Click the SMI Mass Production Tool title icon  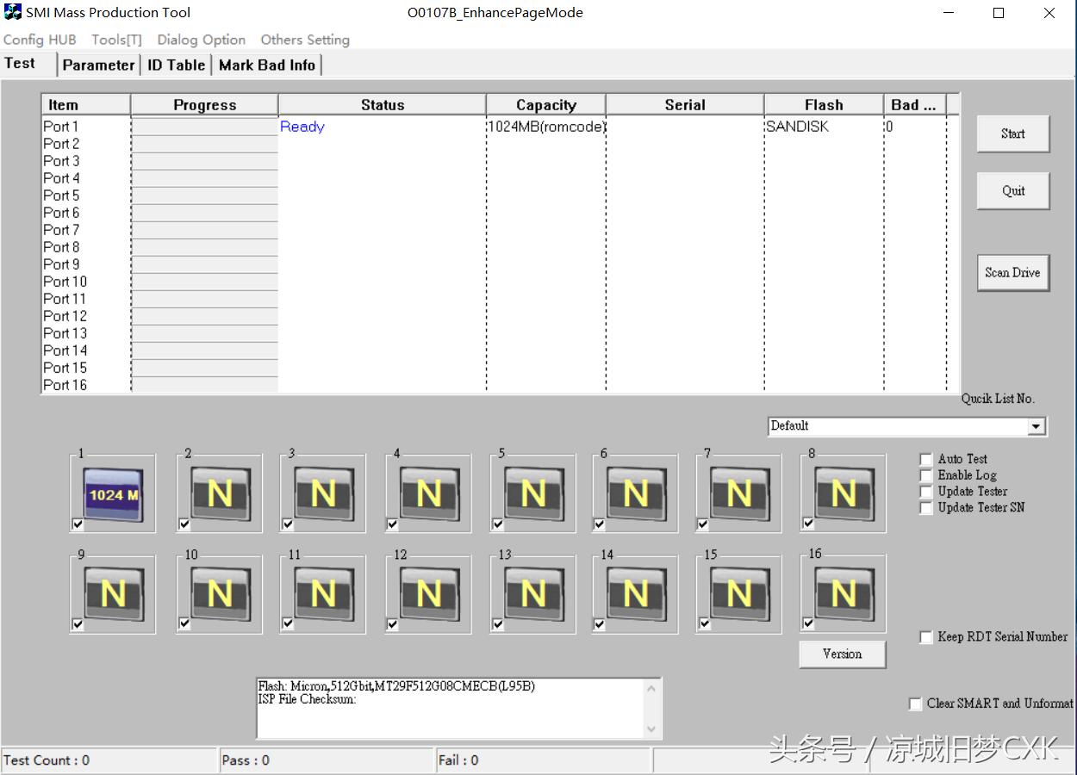[13, 12]
